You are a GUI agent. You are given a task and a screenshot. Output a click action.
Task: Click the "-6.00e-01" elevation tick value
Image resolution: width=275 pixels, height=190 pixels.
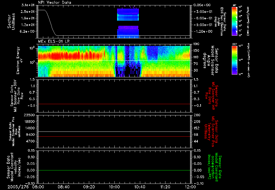[203, 18]
